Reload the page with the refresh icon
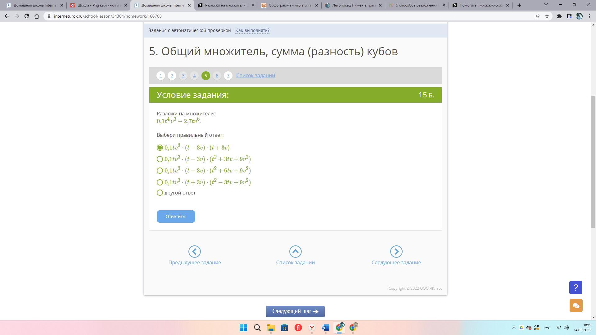Viewport: 596px width, 335px height. (x=27, y=16)
